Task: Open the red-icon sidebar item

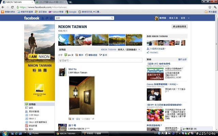Action: (x=31, y=126)
